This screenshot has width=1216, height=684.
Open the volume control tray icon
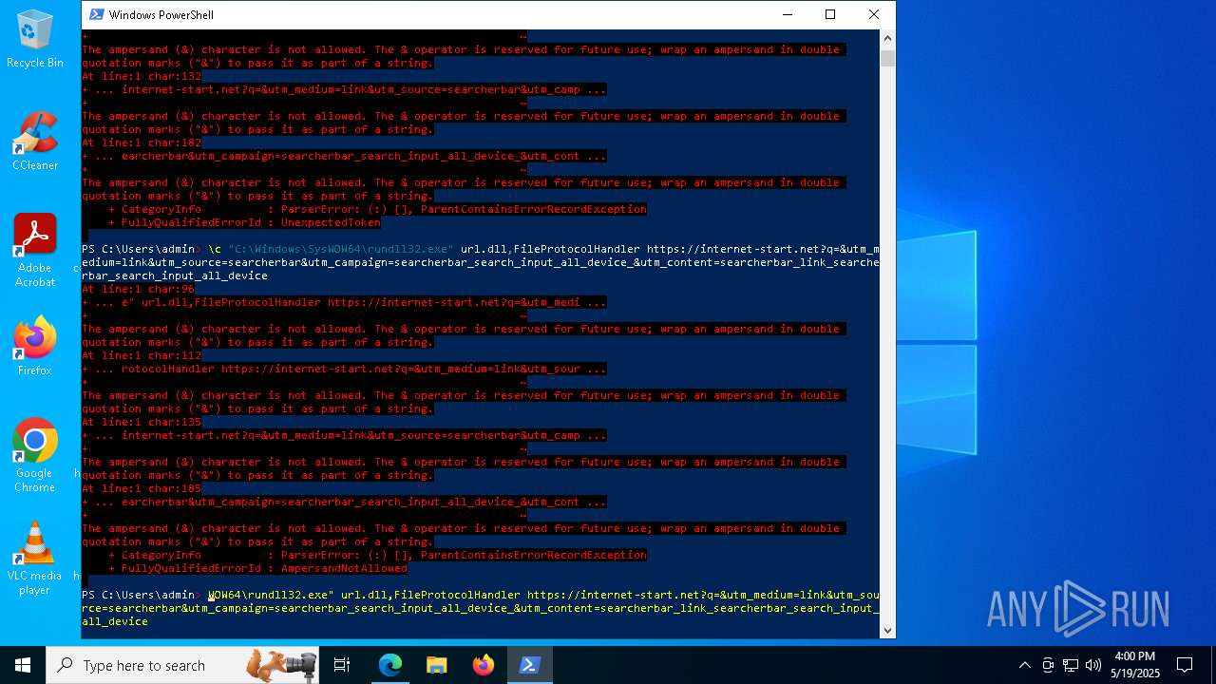(1093, 665)
